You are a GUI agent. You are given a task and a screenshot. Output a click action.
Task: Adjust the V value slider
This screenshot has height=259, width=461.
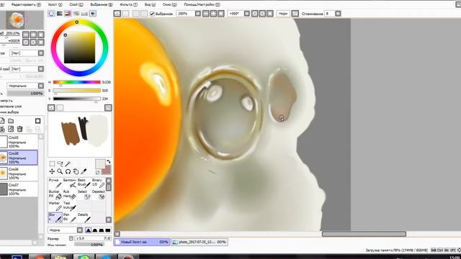coord(77,99)
